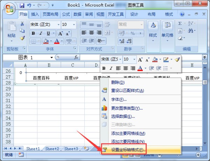This screenshot has width=210, height=161.
Task: Switch to the Sheet2 worksheet tab
Action: click(52, 149)
